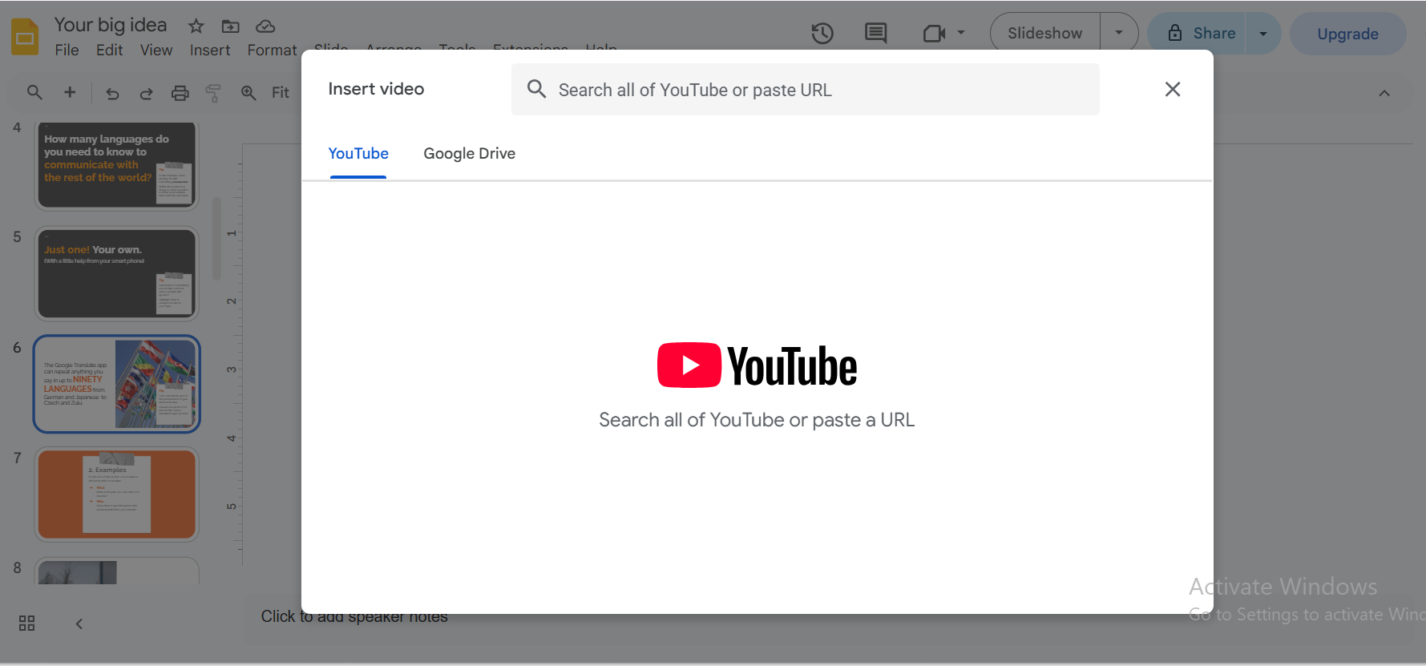Open the Insert menu
The width and height of the screenshot is (1426, 666).
(210, 50)
